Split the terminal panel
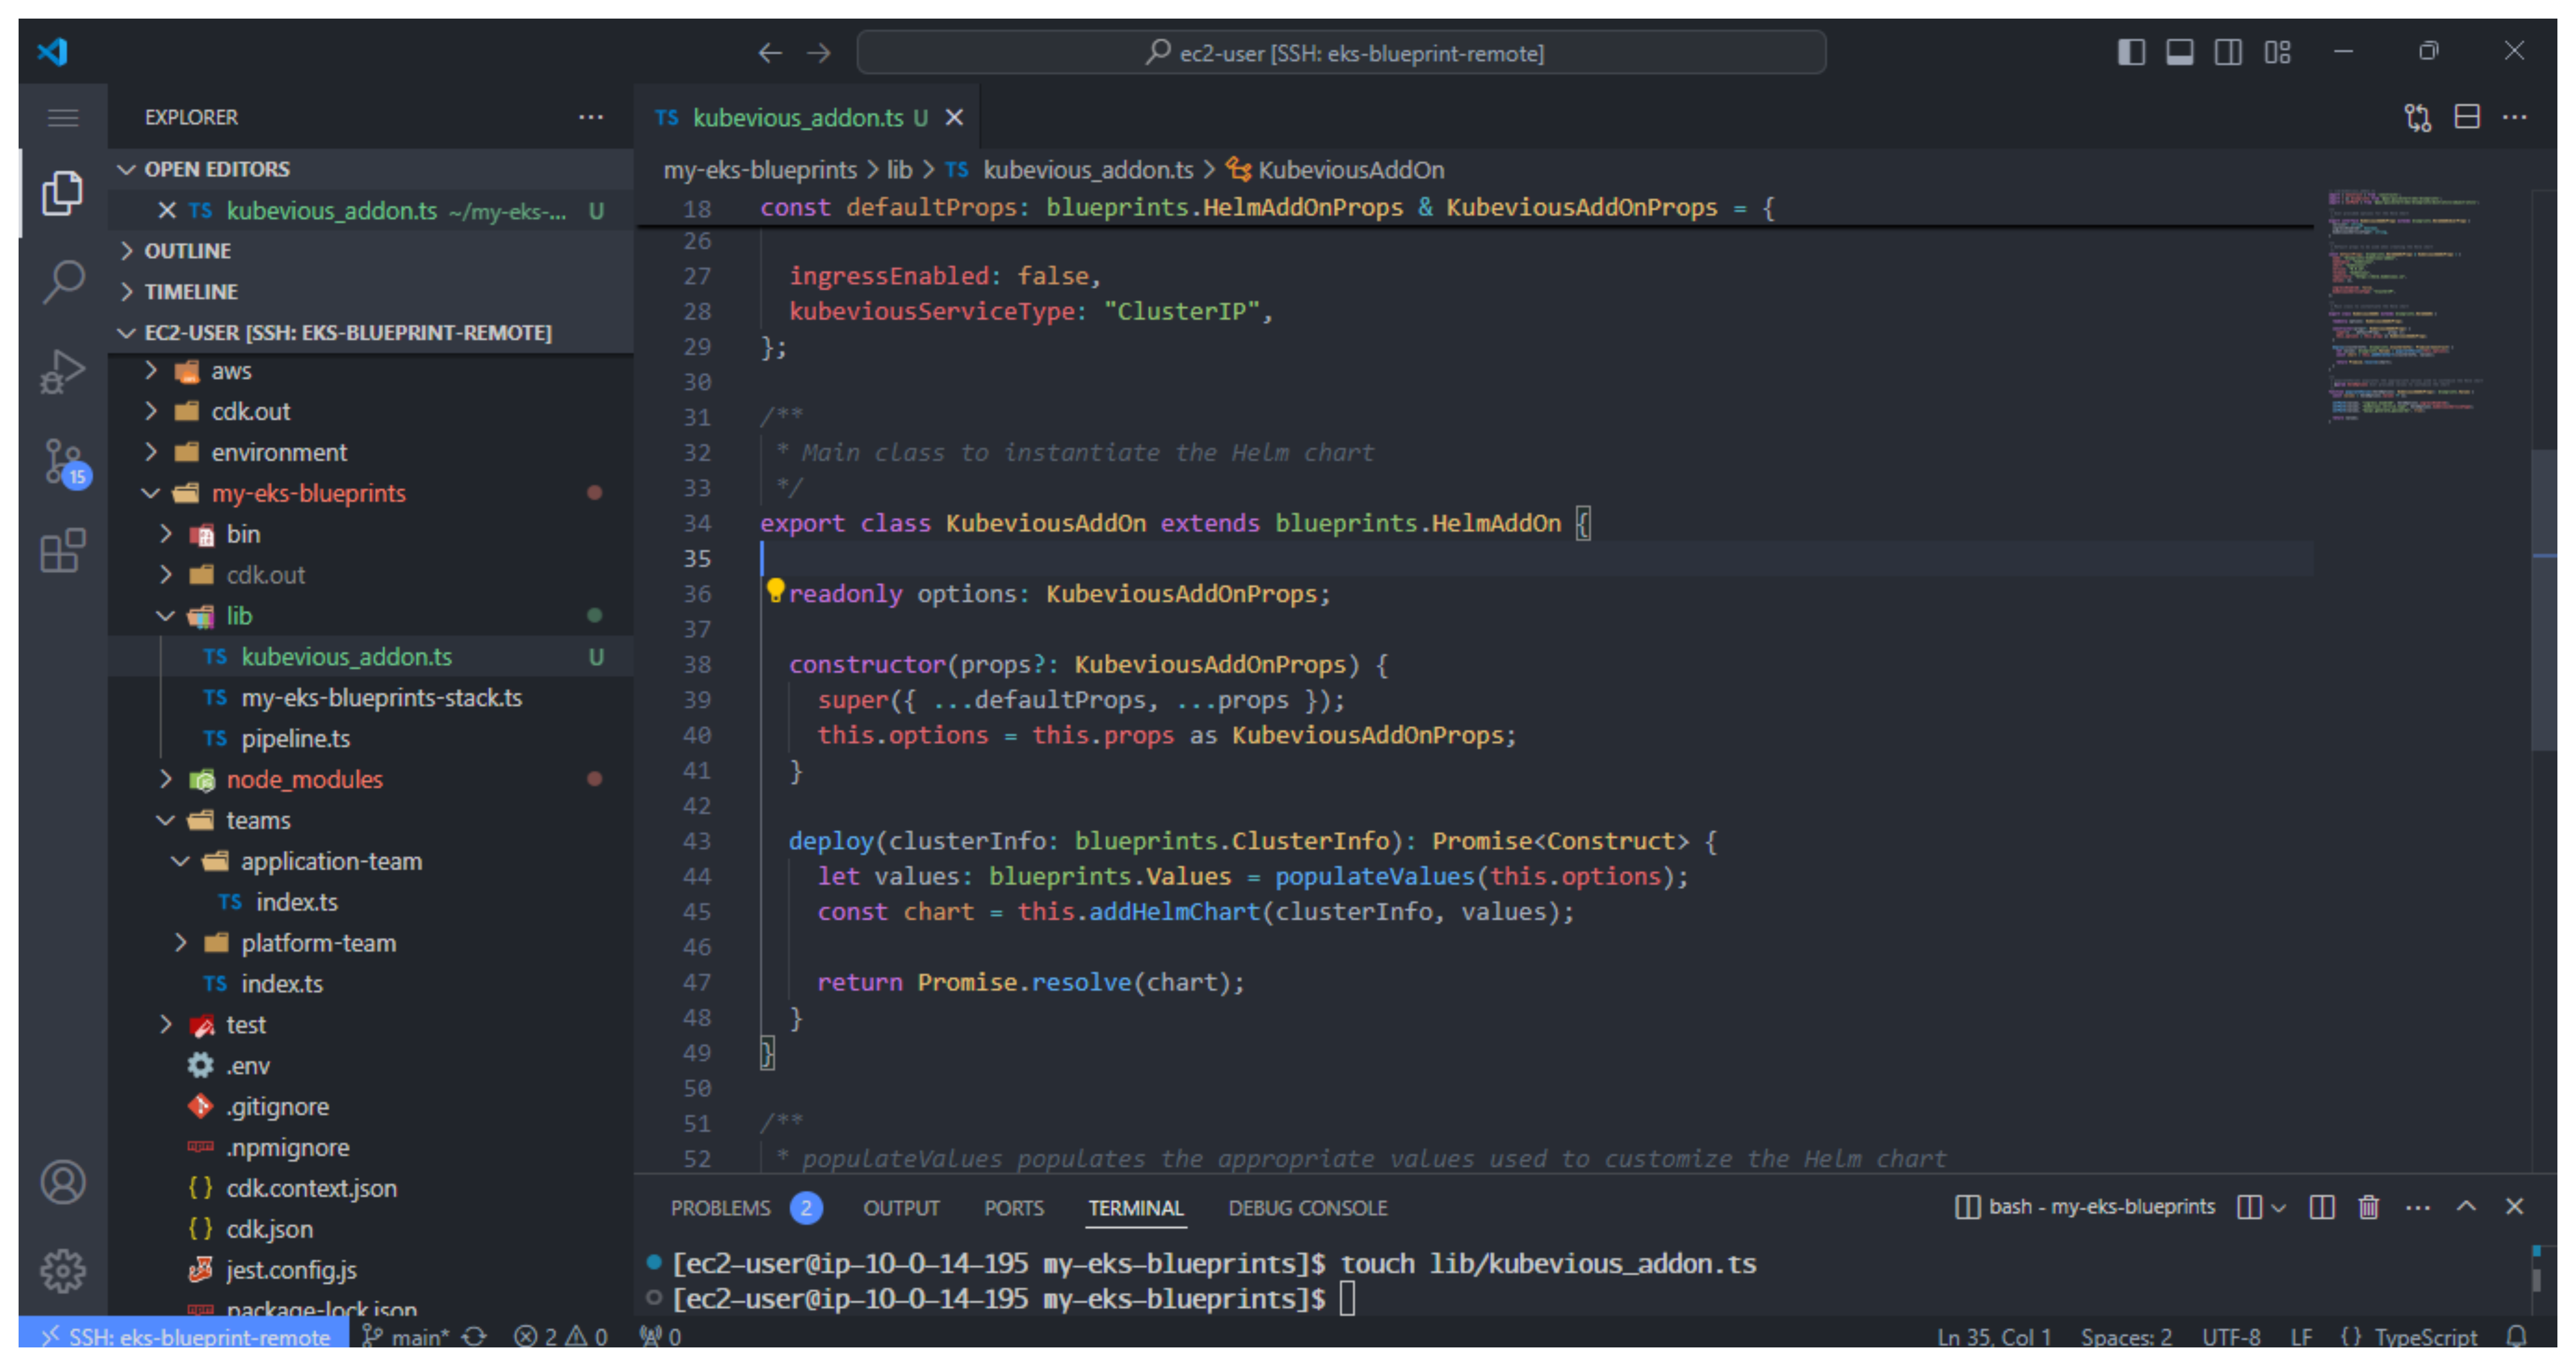This screenshot has height=1366, width=2576. tap(2322, 1207)
